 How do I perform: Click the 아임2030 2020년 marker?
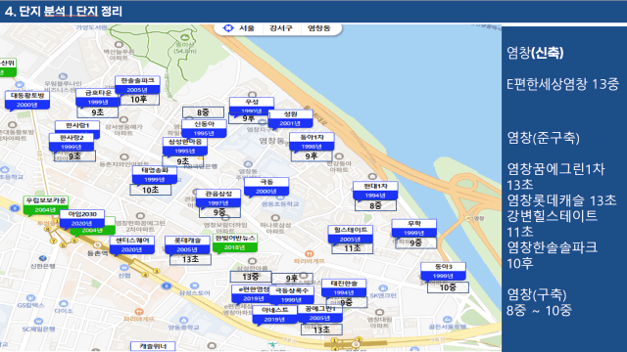tap(82, 218)
